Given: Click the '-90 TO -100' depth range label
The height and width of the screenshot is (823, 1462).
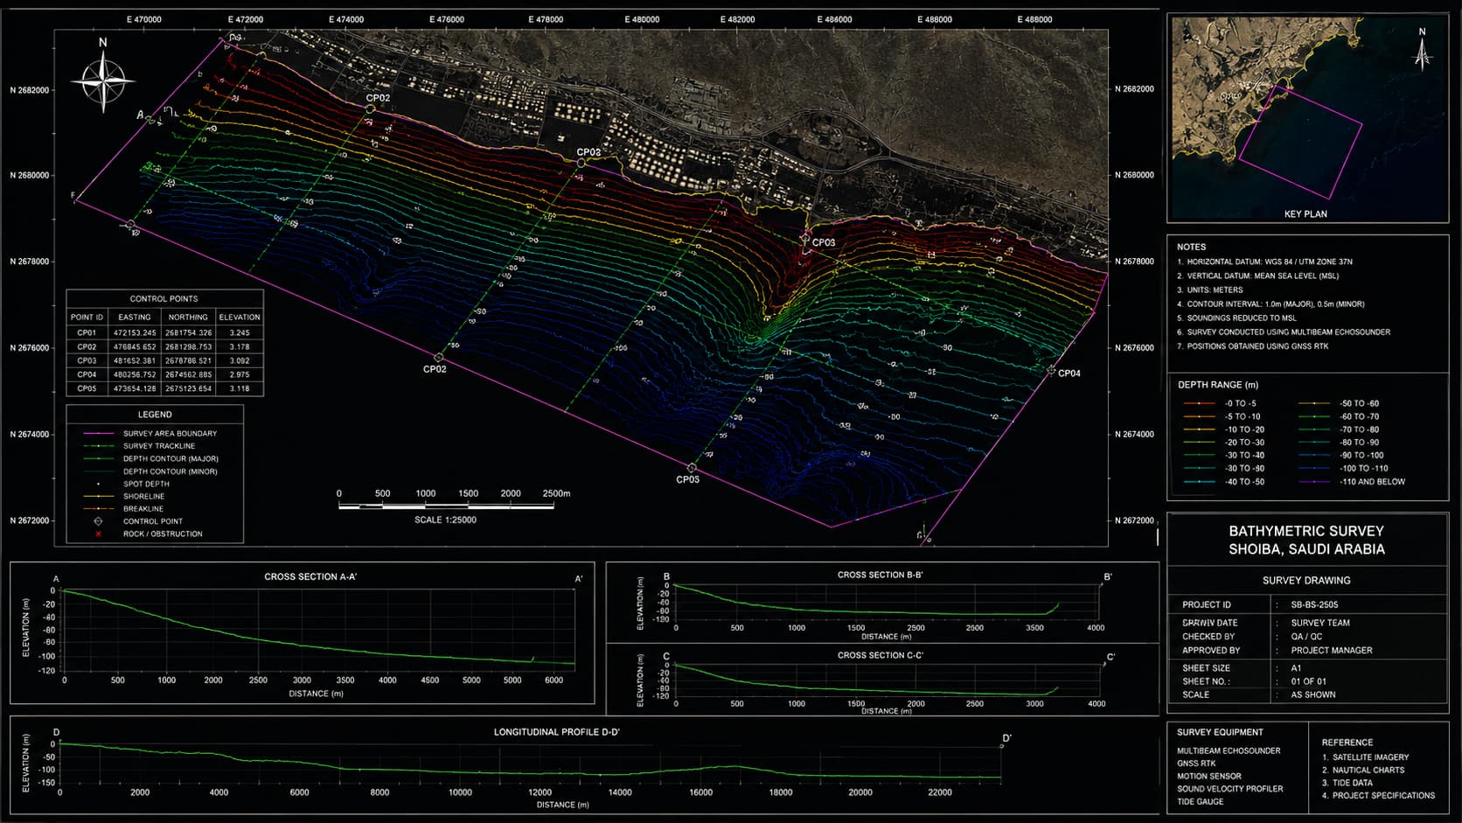Looking at the screenshot, I should pyautogui.click(x=1362, y=456).
